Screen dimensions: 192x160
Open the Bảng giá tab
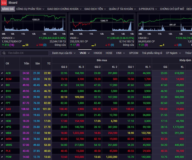tap(8, 9)
